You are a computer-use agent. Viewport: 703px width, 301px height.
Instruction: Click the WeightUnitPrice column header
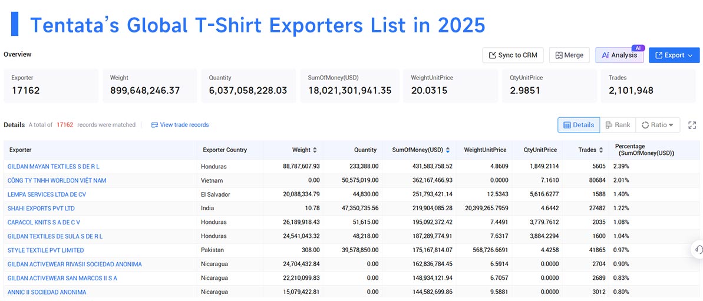click(x=485, y=150)
